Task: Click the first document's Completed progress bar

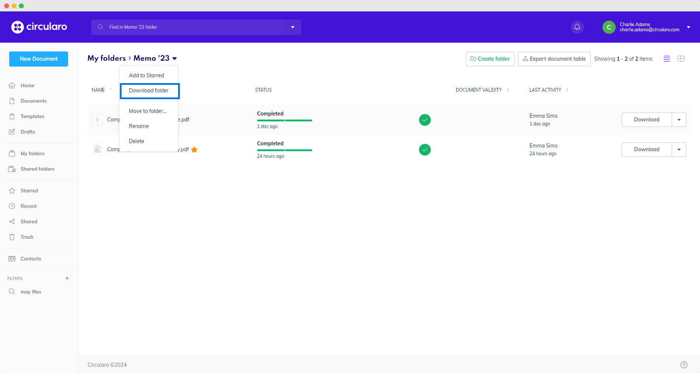Action: pyautogui.click(x=284, y=120)
